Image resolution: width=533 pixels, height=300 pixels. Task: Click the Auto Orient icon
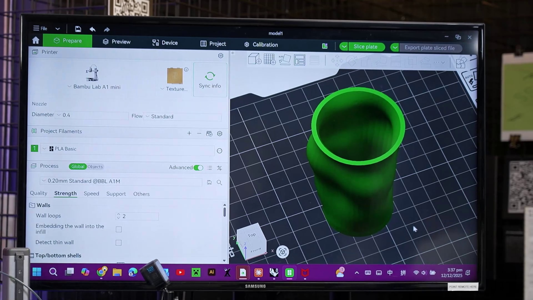click(x=285, y=60)
